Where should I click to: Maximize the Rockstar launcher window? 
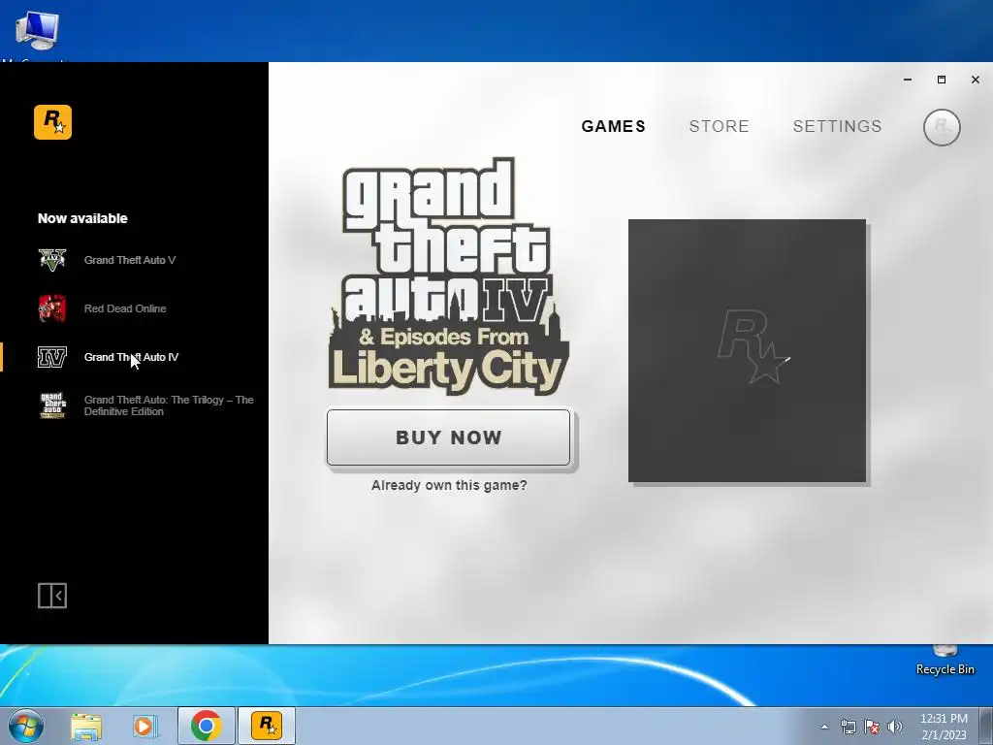click(942, 80)
